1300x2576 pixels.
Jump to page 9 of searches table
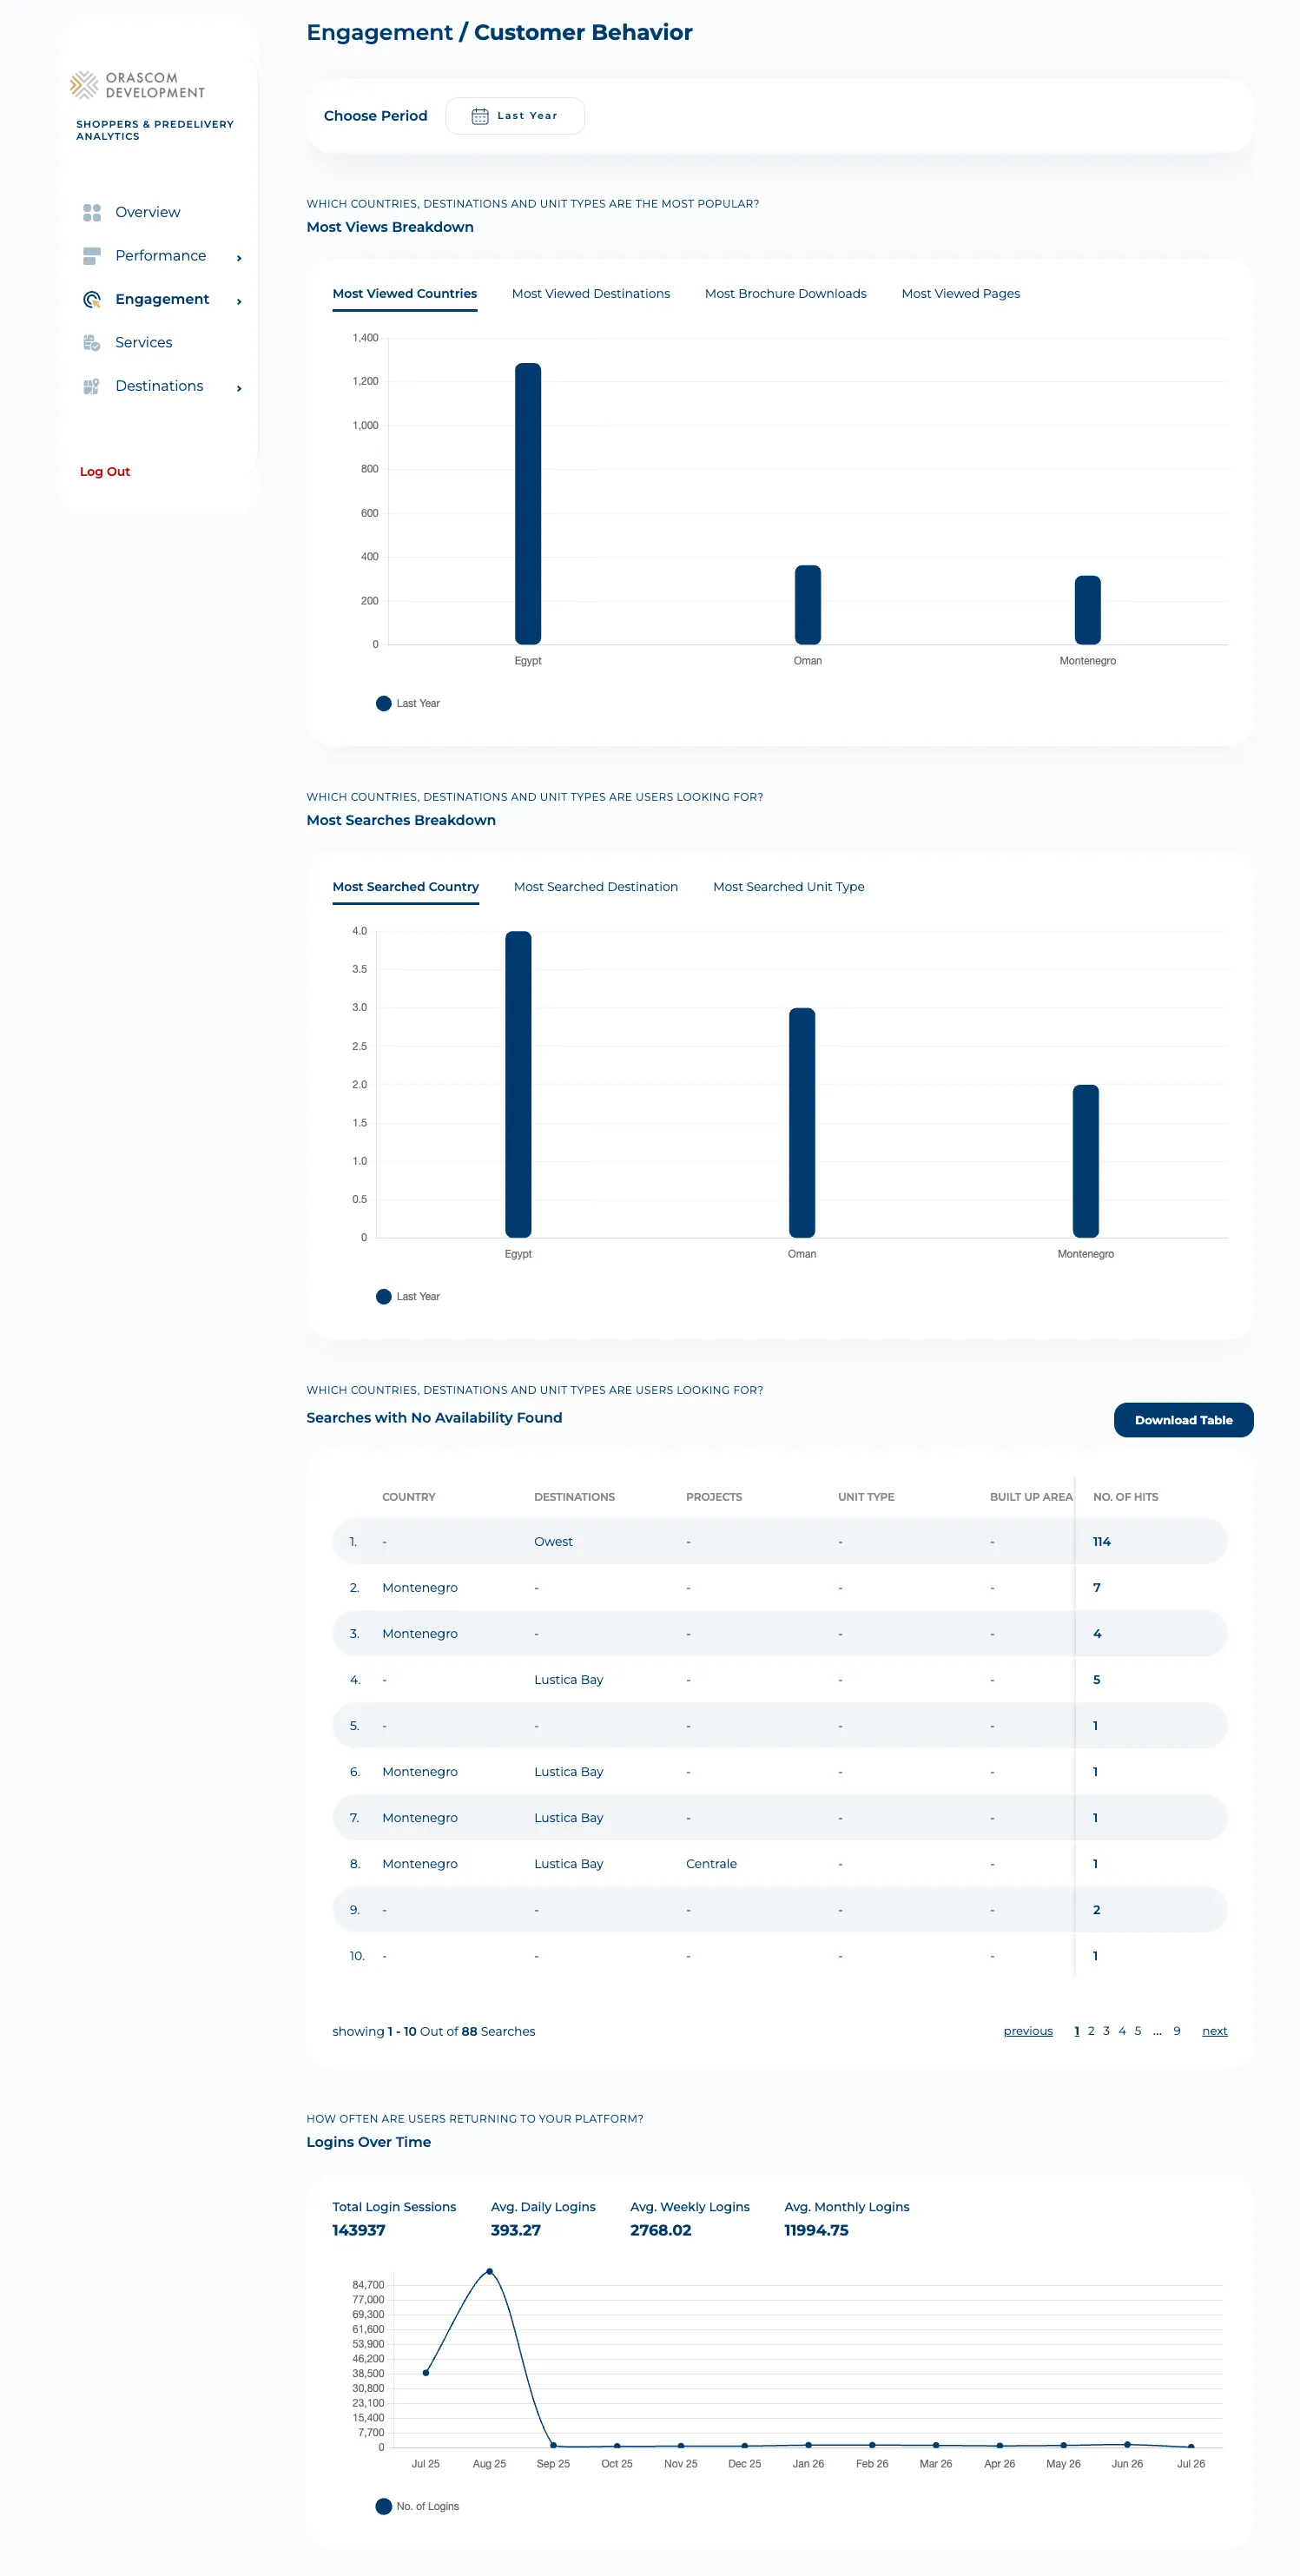[1177, 2031]
